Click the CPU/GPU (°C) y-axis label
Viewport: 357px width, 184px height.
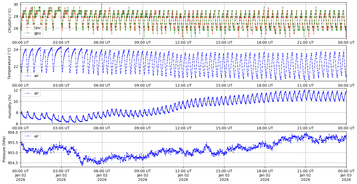[x=10, y=21]
